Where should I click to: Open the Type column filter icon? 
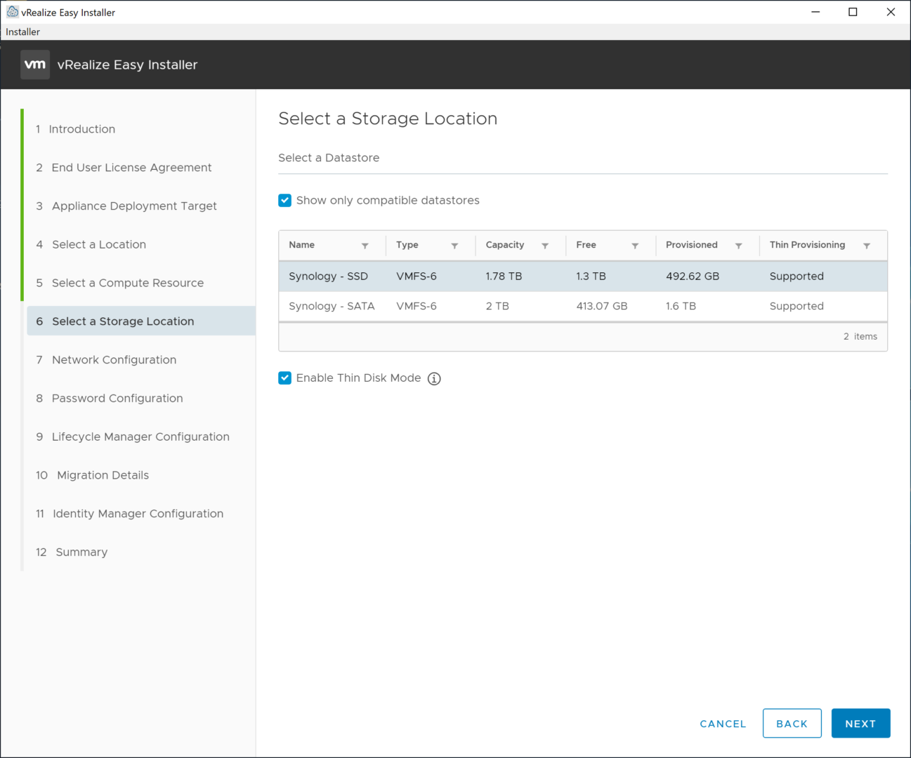tap(454, 246)
